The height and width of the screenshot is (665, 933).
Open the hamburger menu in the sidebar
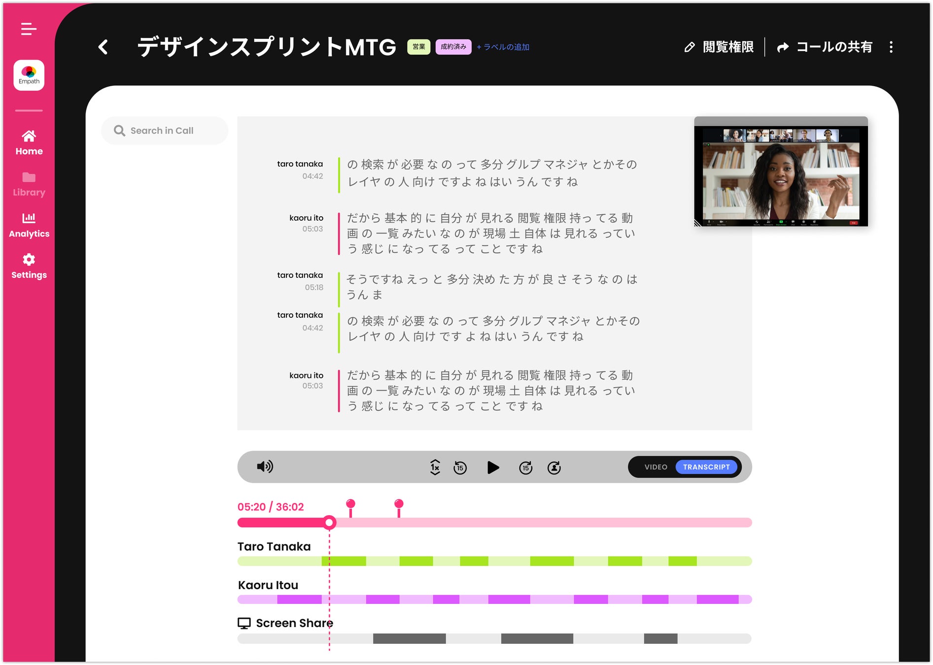point(29,29)
